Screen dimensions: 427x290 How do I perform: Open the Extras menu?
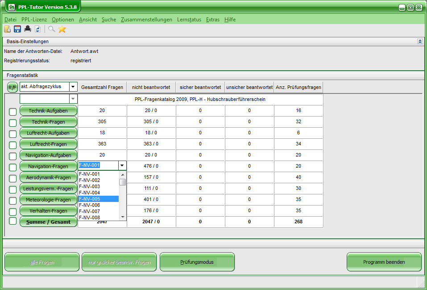pos(213,20)
